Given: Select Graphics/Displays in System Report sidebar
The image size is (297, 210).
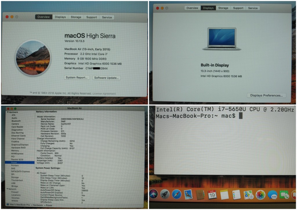Looking at the screenshot, I should (20, 145).
